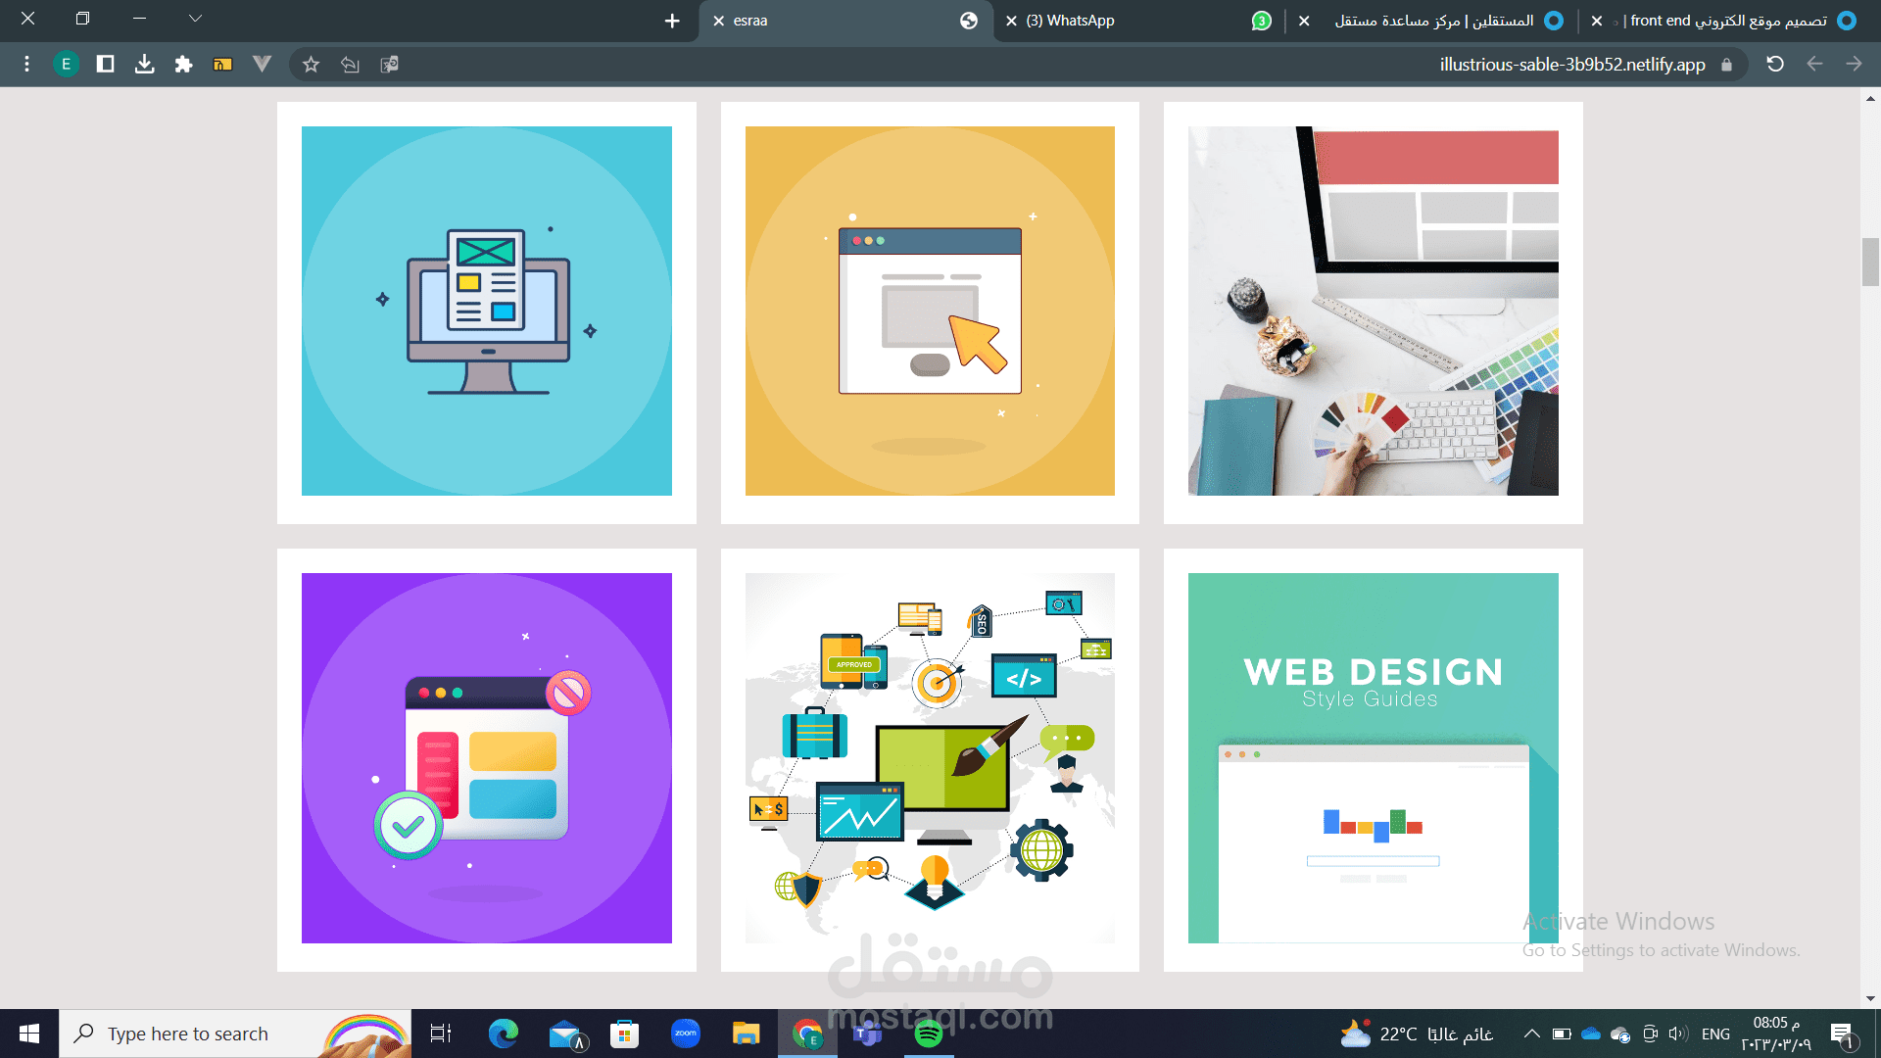Open the SEO world map illustration thumbnail

pos(930,758)
